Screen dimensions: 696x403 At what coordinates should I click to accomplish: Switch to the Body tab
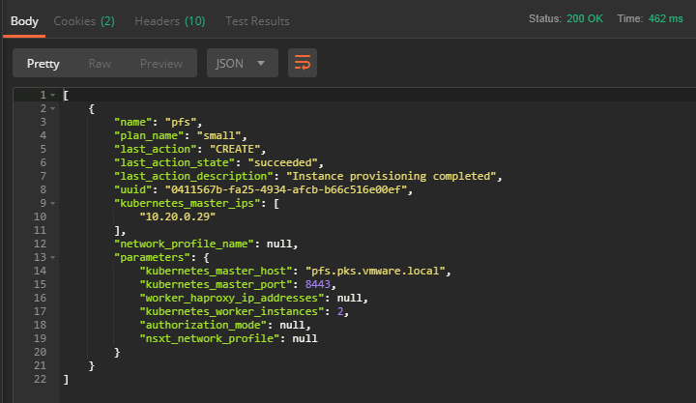pyautogui.click(x=24, y=20)
